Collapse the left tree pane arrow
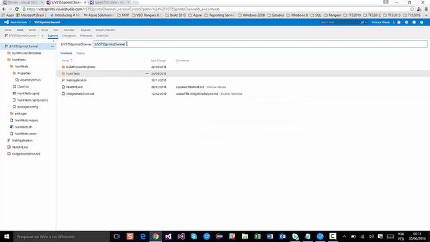 [x=53, y=40]
